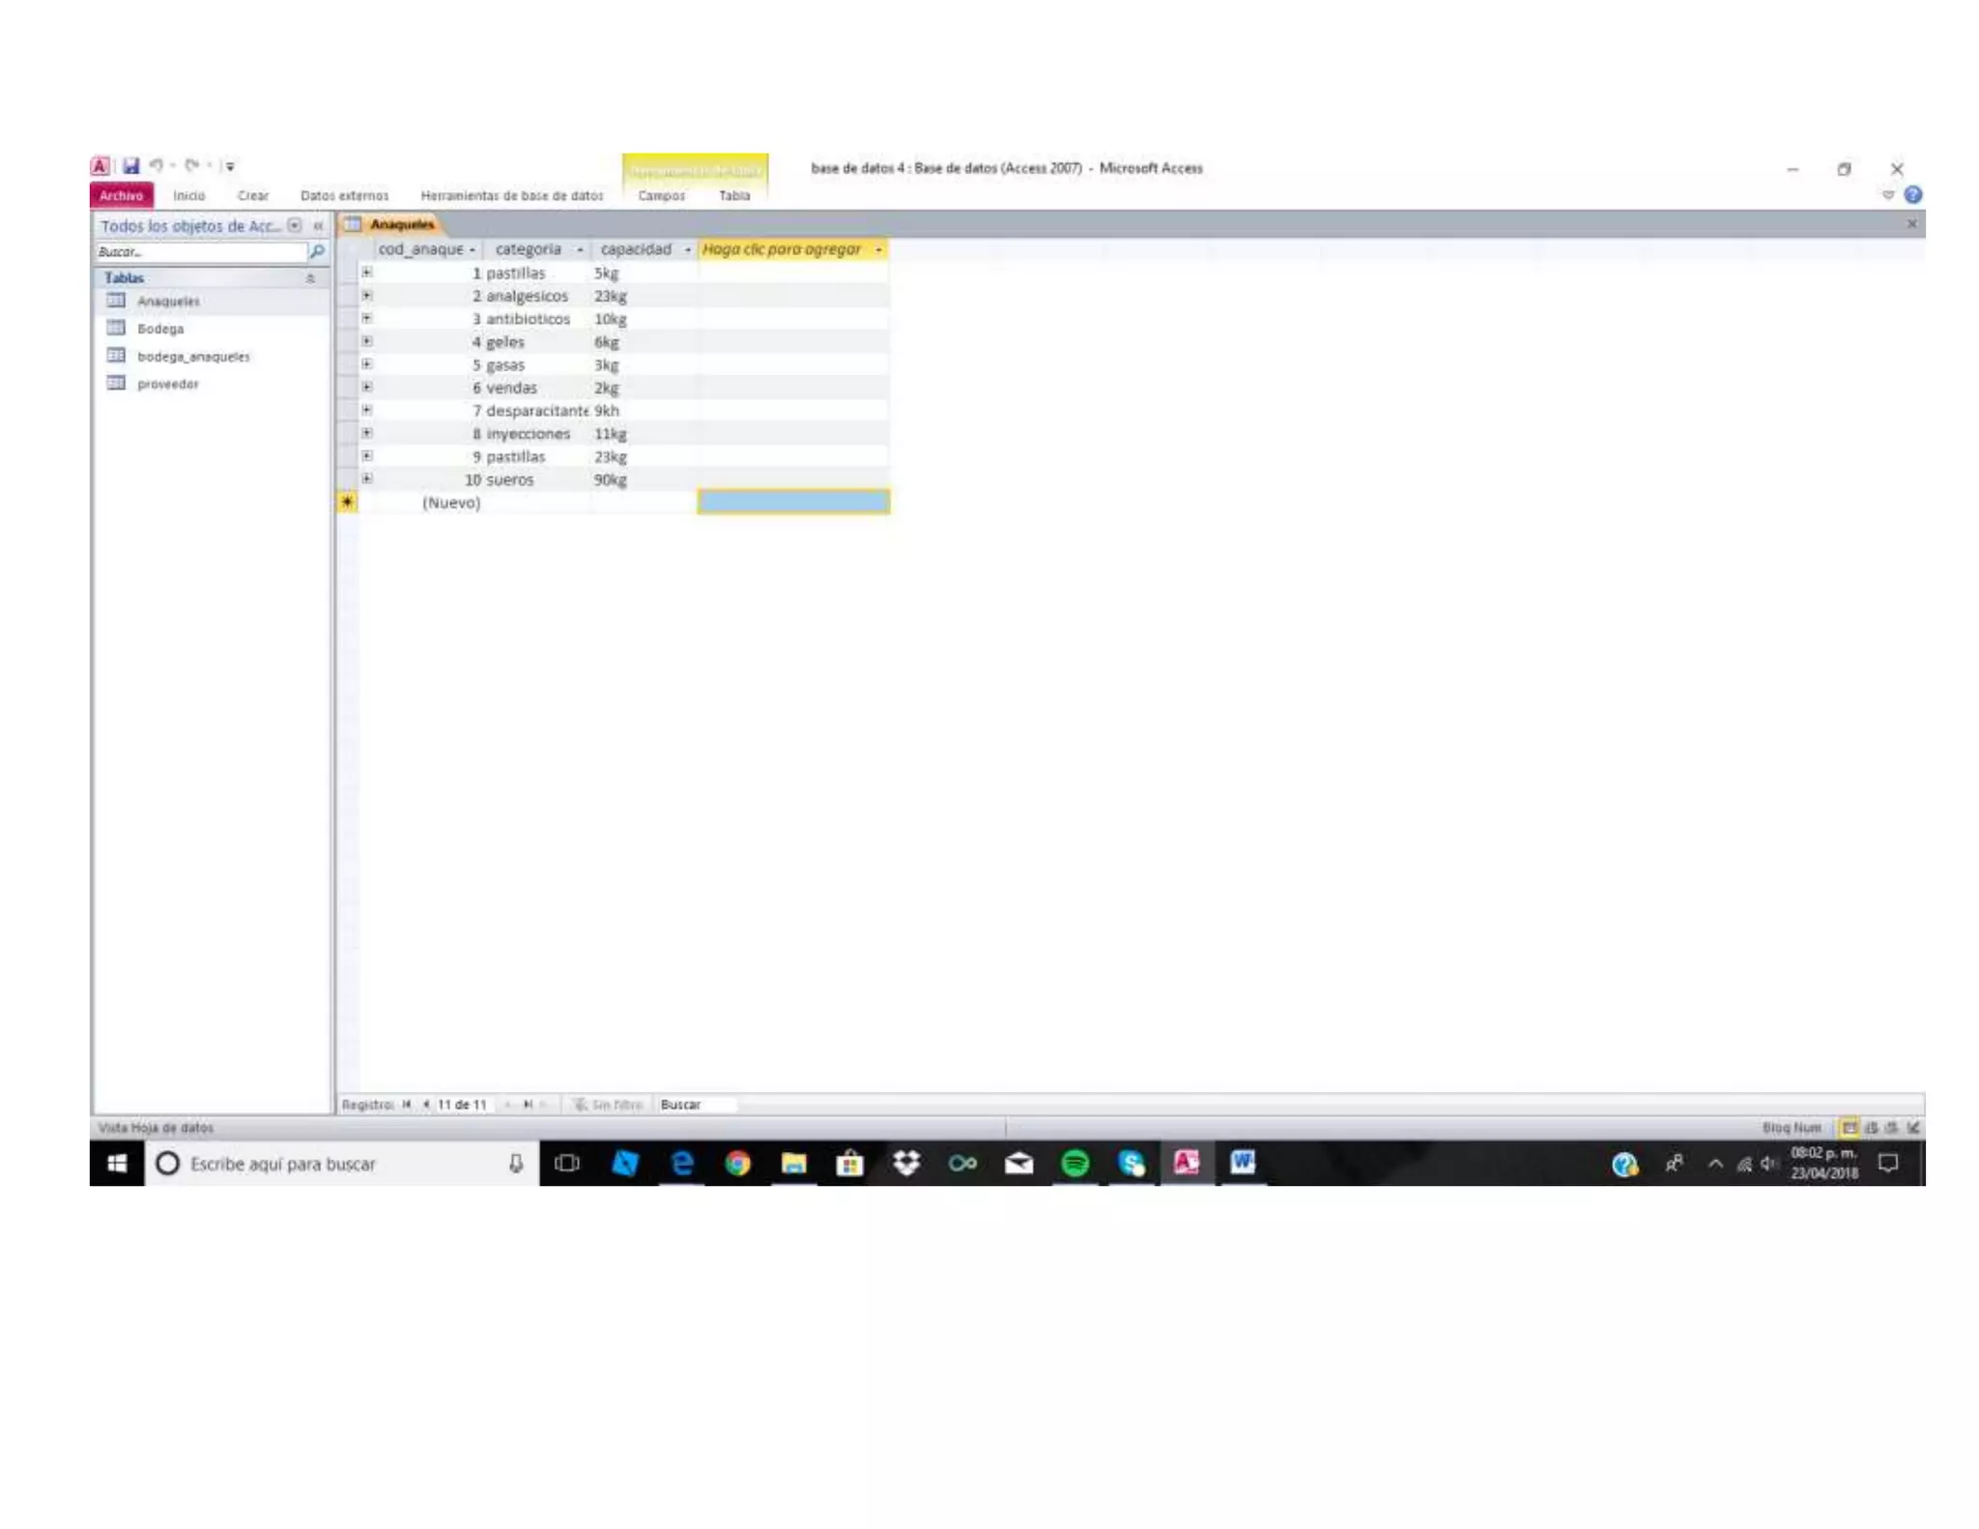Collapse the Tablas group section
The width and height of the screenshot is (1979, 1529).
pos(310,278)
